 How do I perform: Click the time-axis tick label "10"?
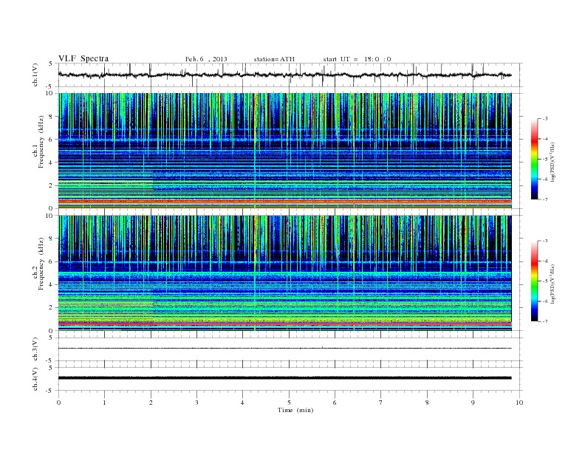(x=519, y=403)
